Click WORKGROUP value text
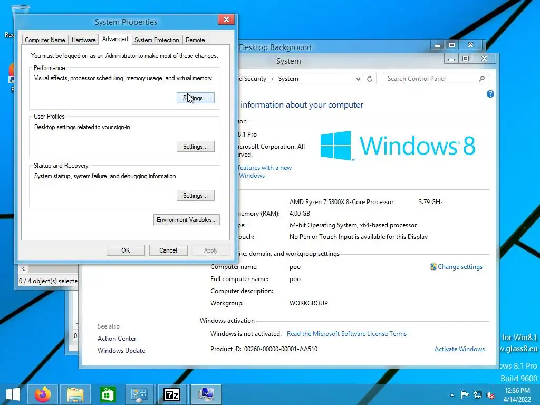The width and height of the screenshot is (540, 405). (x=308, y=303)
